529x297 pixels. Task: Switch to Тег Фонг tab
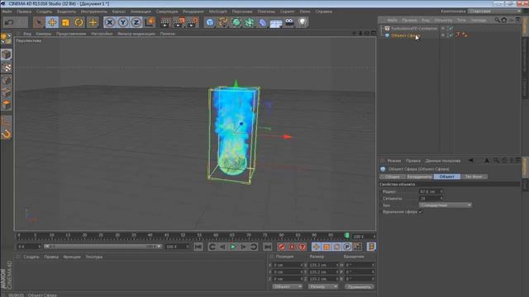point(474,177)
